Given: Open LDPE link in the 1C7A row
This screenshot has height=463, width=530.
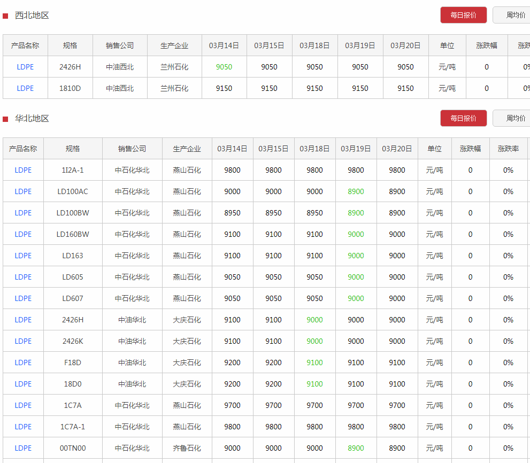Looking at the screenshot, I should click(23, 405).
